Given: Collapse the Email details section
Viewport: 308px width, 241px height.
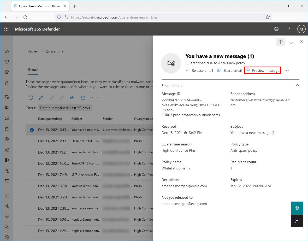Looking at the screenshot, I should click(x=297, y=85).
